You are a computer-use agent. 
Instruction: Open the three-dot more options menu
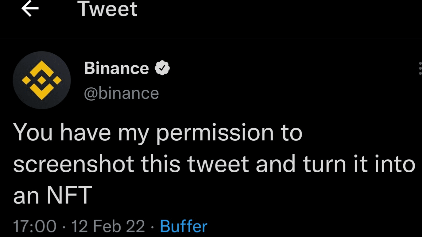[420, 68]
